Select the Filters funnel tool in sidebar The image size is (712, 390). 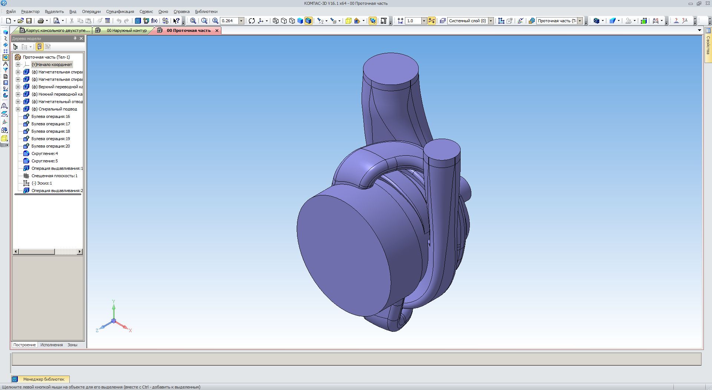(5, 70)
